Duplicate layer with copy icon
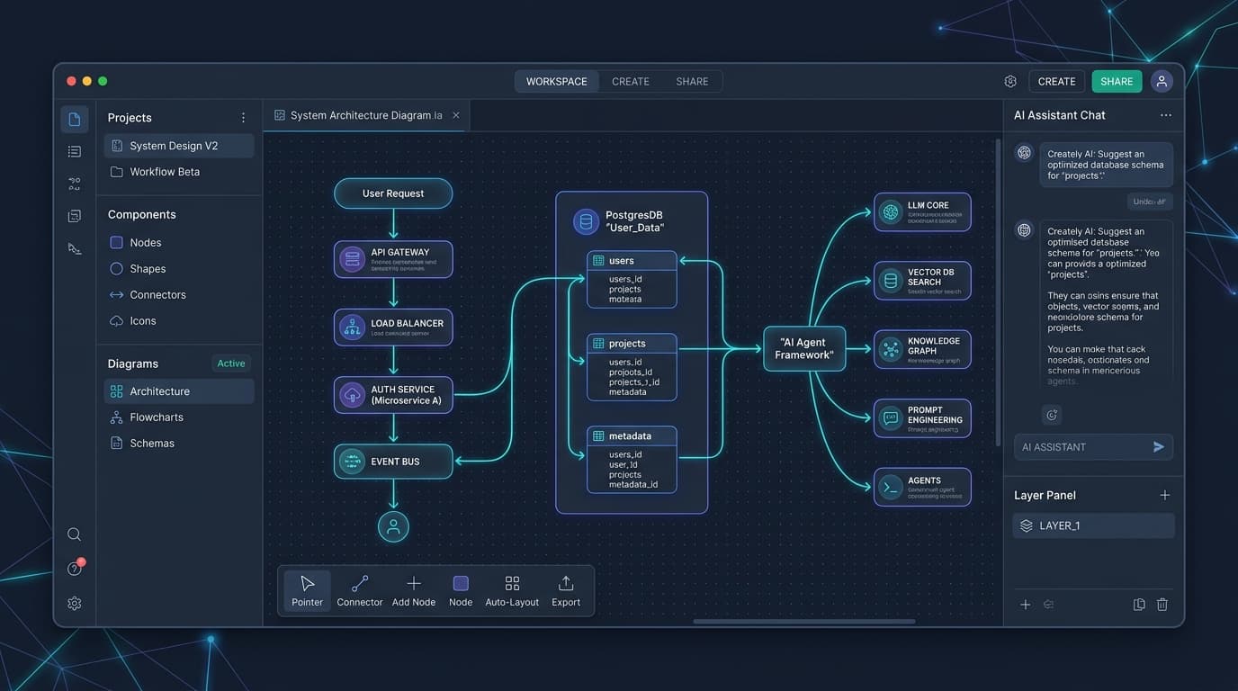Screen dimensions: 1238x691 click(x=1139, y=605)
